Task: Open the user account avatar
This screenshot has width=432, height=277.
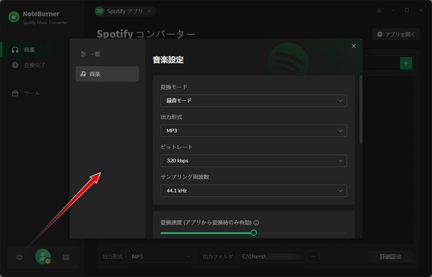Action: click(43, 257)
